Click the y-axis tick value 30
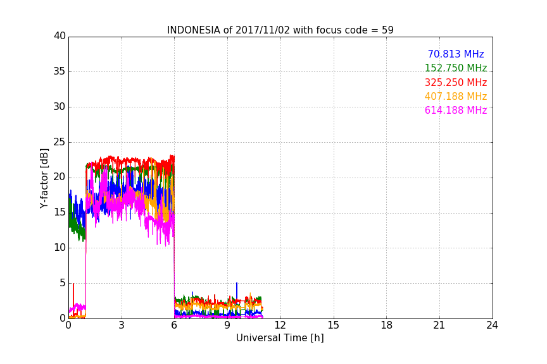 click(x=60, y=107)
